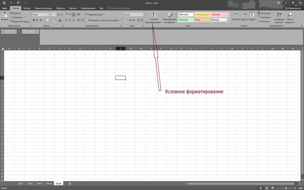Align text to middle

point(70,14)
